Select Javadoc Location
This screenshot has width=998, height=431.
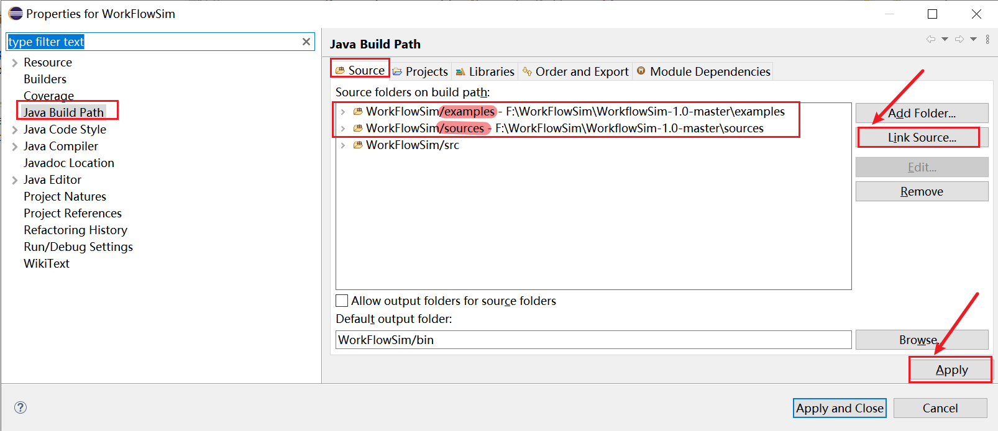point(69,163)
